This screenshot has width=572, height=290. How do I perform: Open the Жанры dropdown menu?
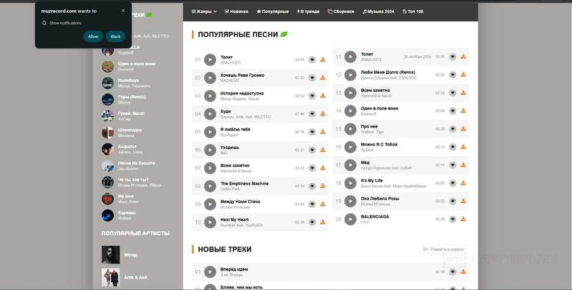coord(204,11)
